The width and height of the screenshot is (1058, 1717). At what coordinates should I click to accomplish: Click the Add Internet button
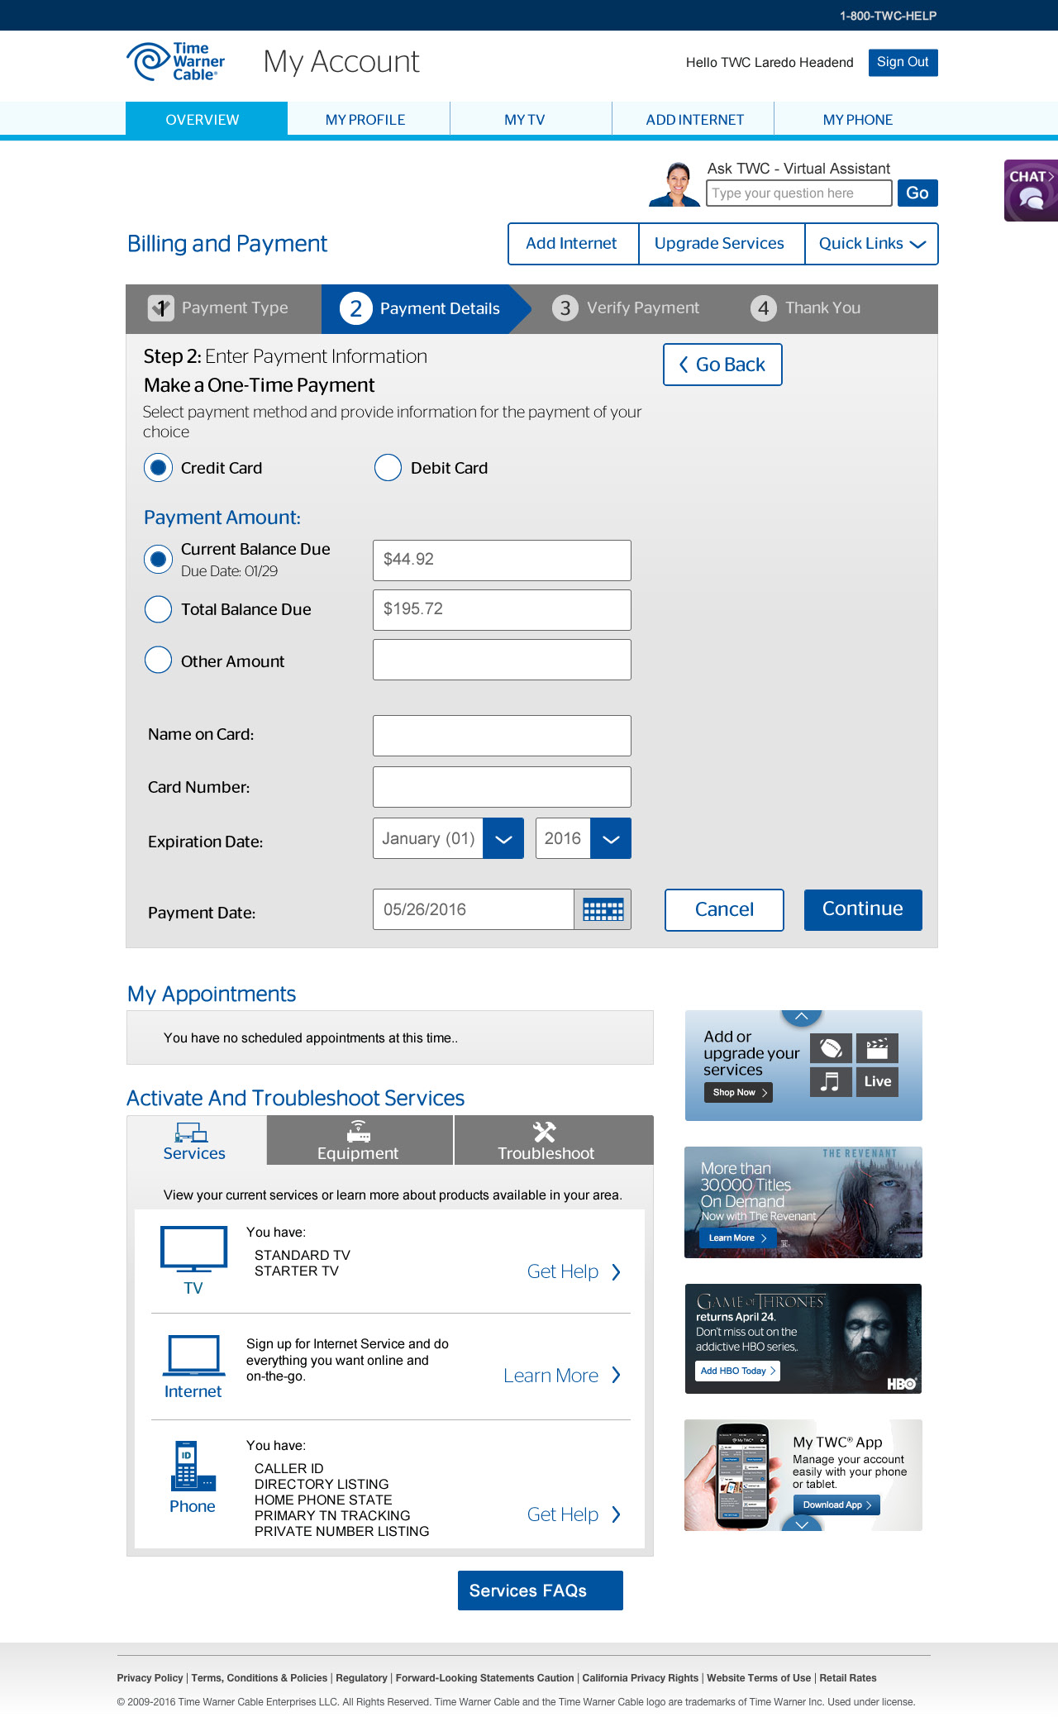click(x=573, y=244)
